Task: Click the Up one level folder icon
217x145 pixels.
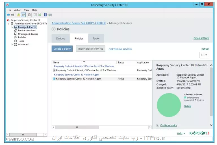Action: coord(19,15)
